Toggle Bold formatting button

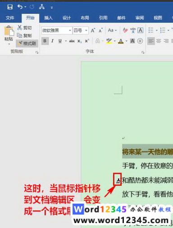point(45,41)
